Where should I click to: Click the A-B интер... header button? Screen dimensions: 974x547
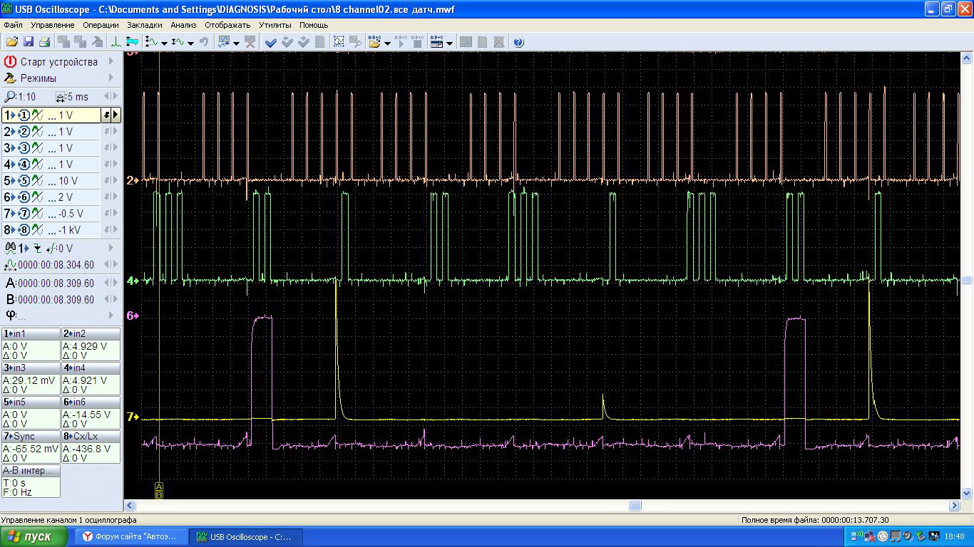[x=31, y=471]
